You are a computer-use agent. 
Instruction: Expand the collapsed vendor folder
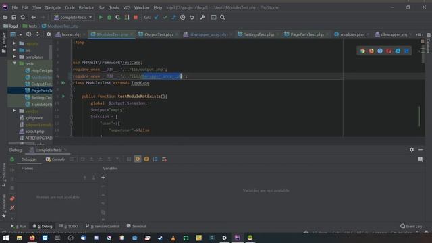tap(14, 111)
